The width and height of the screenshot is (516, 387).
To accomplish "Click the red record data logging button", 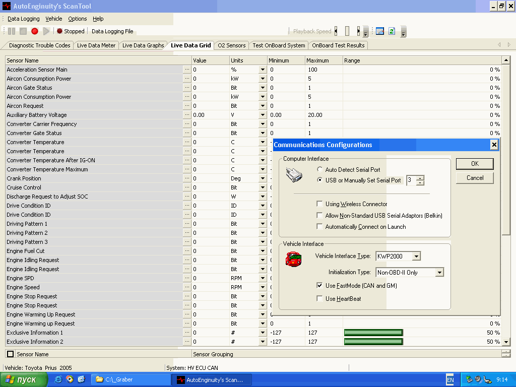I will pyautogui.click(x=35, y=31).
